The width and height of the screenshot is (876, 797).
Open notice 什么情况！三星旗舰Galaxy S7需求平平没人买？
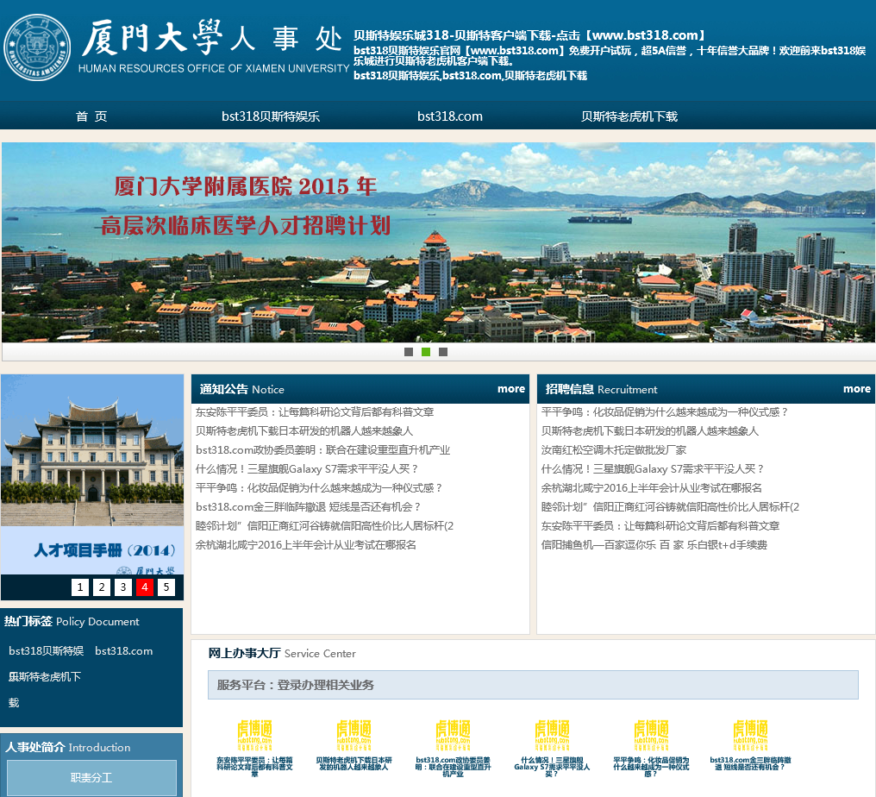307,469
